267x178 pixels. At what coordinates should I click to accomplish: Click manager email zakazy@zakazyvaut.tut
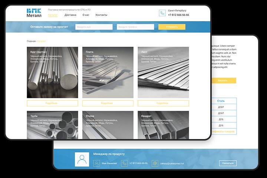pos(172,163)
